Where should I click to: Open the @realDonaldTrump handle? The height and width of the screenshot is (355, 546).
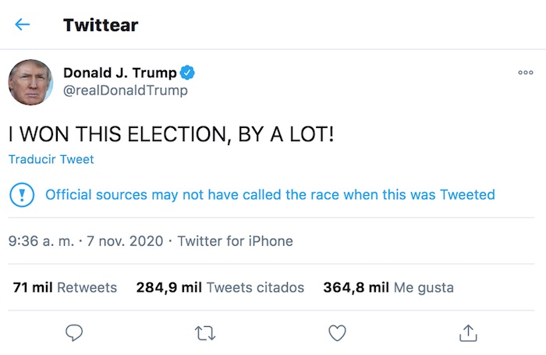[x=125, y=91]
